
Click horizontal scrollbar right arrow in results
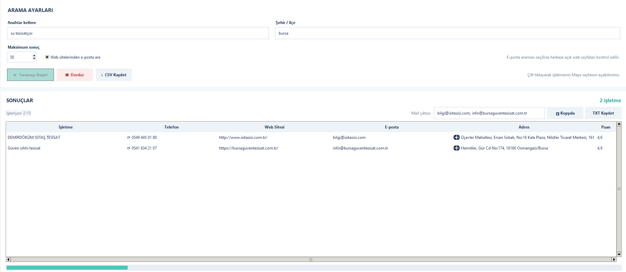pyautogui.click(x=614, y=259)
